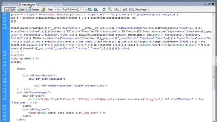The width and height of the screenshot is (217, 122).
Task: Click scrollbar up arrow
Action: tap(214, 14)
